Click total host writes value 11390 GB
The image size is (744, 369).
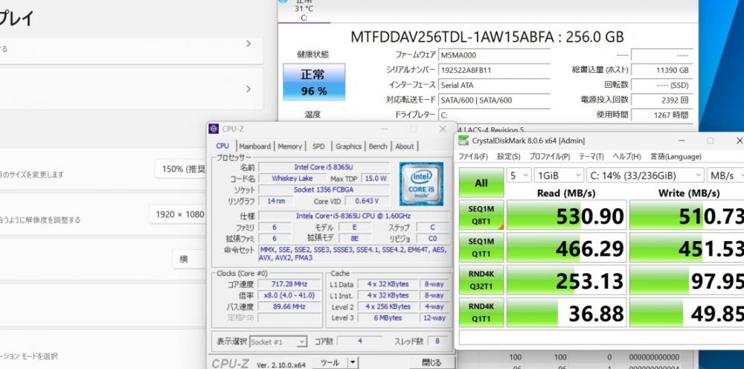[x=661, y=70]
